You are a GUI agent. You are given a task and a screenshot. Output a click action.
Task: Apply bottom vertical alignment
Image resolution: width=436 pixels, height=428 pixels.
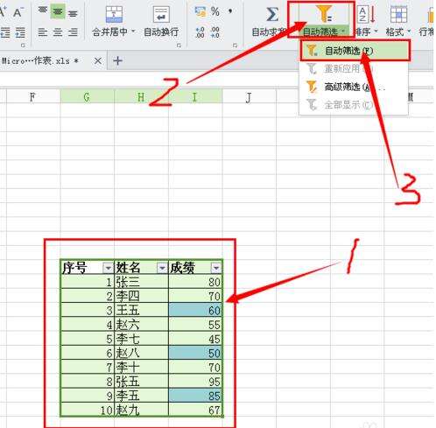point(73,12)
